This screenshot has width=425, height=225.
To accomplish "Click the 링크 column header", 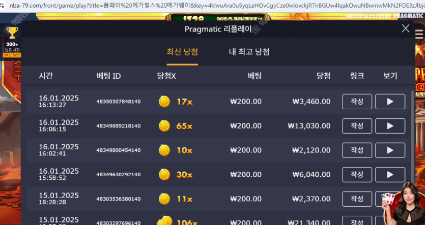I will [357, 76].
